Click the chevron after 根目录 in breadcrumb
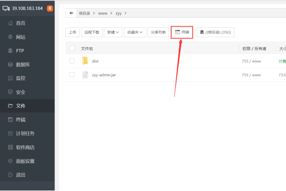The image size is (286, 191). coord(94,13)
